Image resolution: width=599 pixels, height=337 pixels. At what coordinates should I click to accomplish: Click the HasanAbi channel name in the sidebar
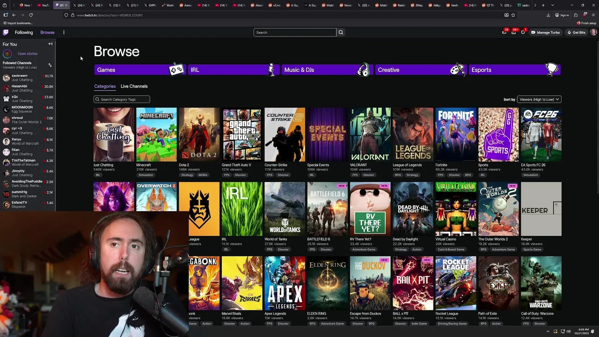click(x=19, y=86)
